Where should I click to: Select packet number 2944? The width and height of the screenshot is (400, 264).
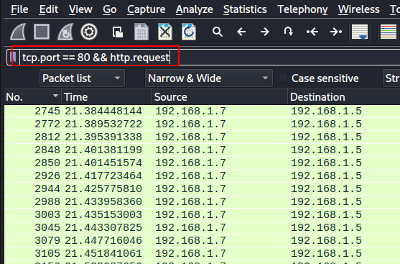coord(202,188)
